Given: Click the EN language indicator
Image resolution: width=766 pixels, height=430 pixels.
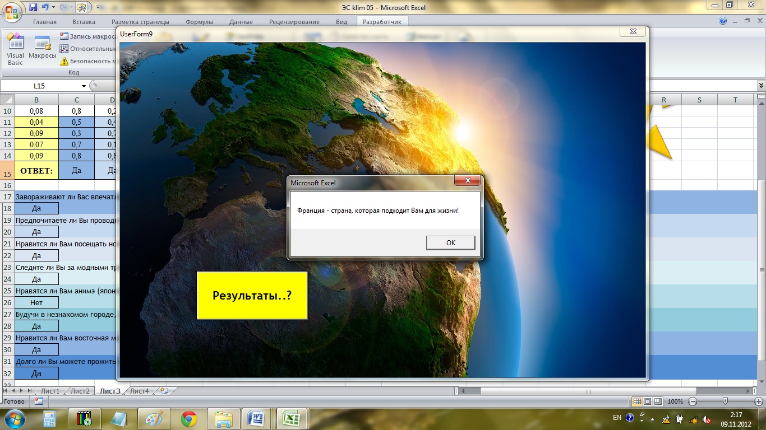Looking at the screenshot, I should 617,418.
